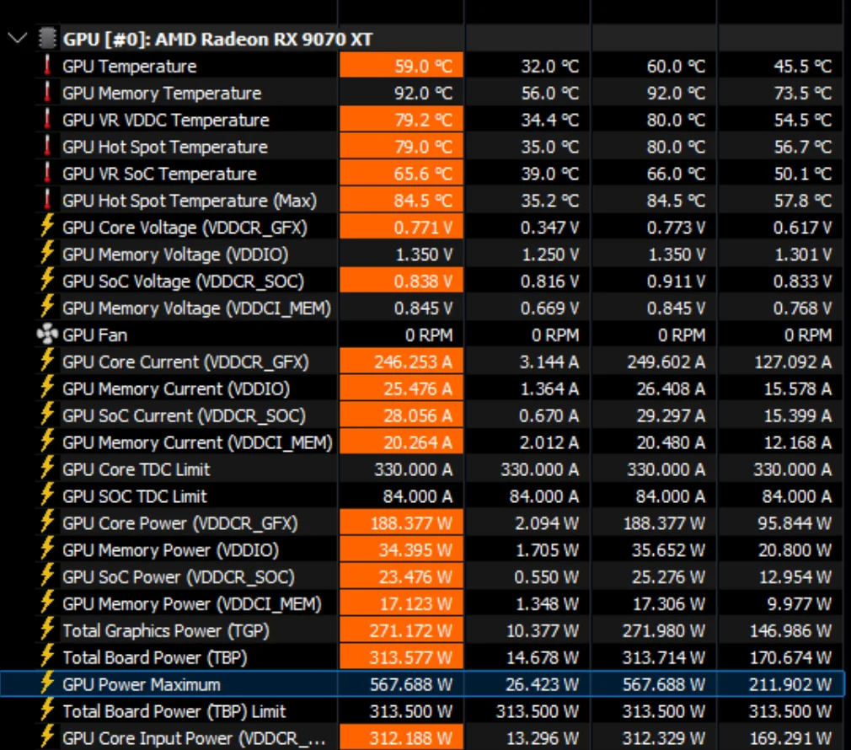Click the 249.602 A maximum core current value
Screen dimensions: 851x750
[666, 362]
